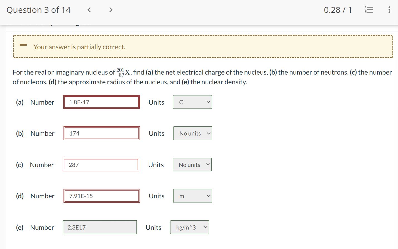Open the units dropdown showing C
The width and height of the screenshot is (398, 249).
click(192, 102)
